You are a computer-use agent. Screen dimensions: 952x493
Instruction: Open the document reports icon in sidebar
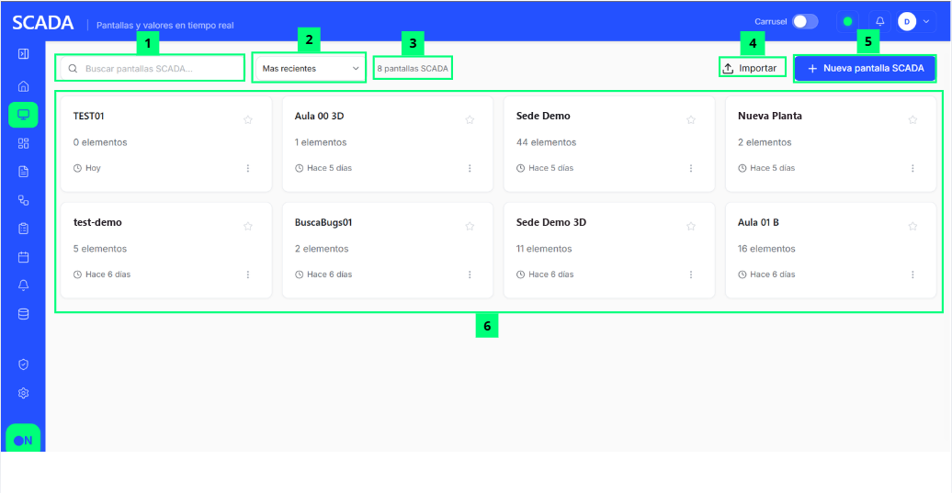23,172
